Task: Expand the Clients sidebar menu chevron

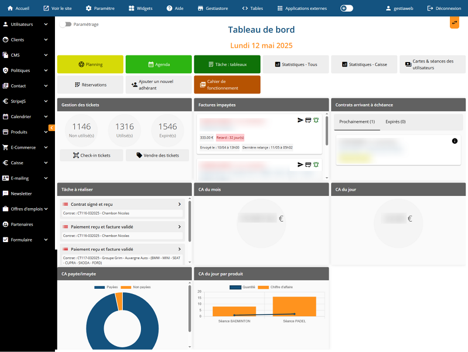Action: [46, 40]
